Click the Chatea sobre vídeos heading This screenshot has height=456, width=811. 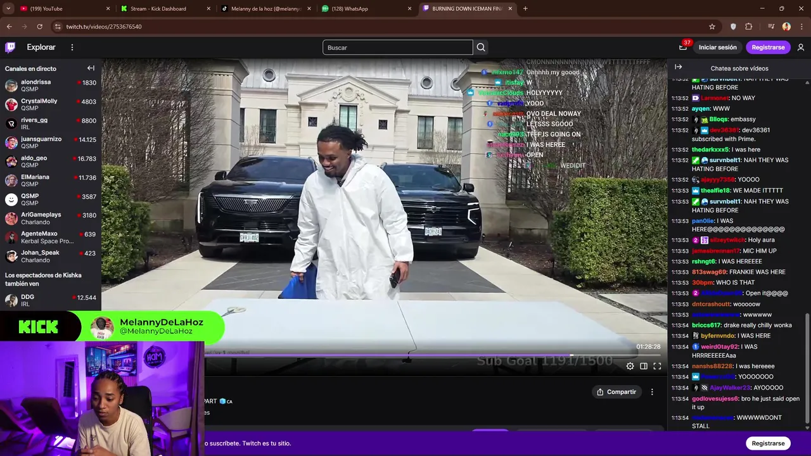coord(739,68)
